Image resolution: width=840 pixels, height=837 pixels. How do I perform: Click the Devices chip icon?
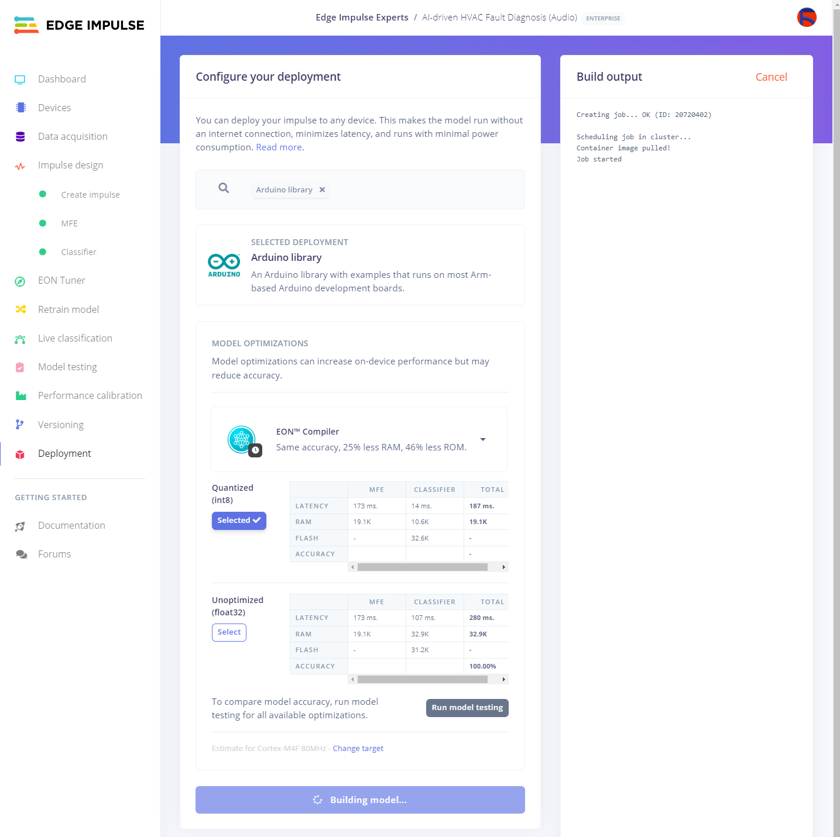pyautogui.click(x=21, y=108)
